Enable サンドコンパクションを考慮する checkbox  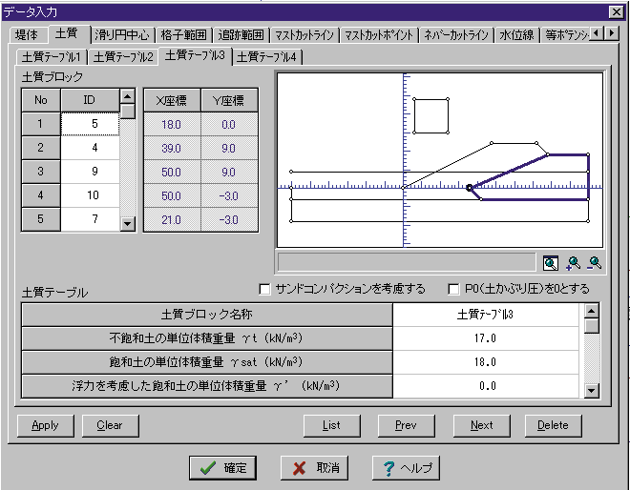tap(265, 289)
